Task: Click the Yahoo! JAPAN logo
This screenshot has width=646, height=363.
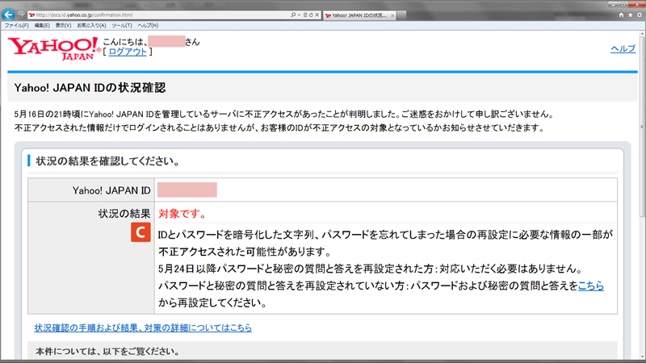Action: pyautogui.click(x=53, y=48)
